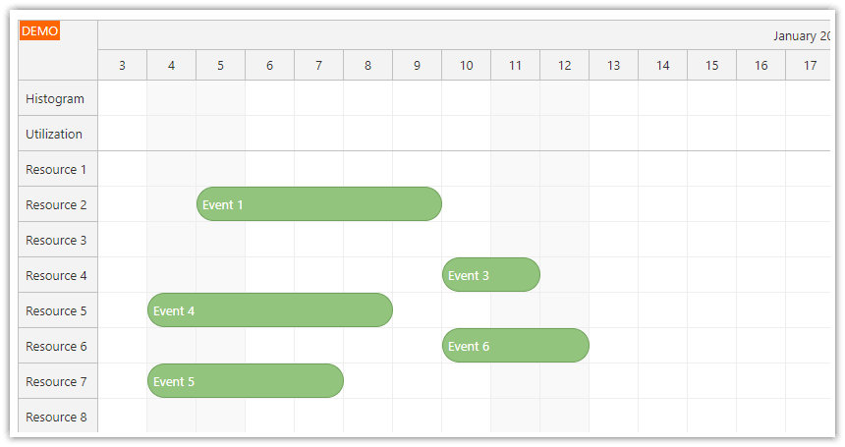Image resolution: width=845 pixels, height=447 pixels.
Task: Click the January month header
Action: pyautogui.click(x=800, y=36)
